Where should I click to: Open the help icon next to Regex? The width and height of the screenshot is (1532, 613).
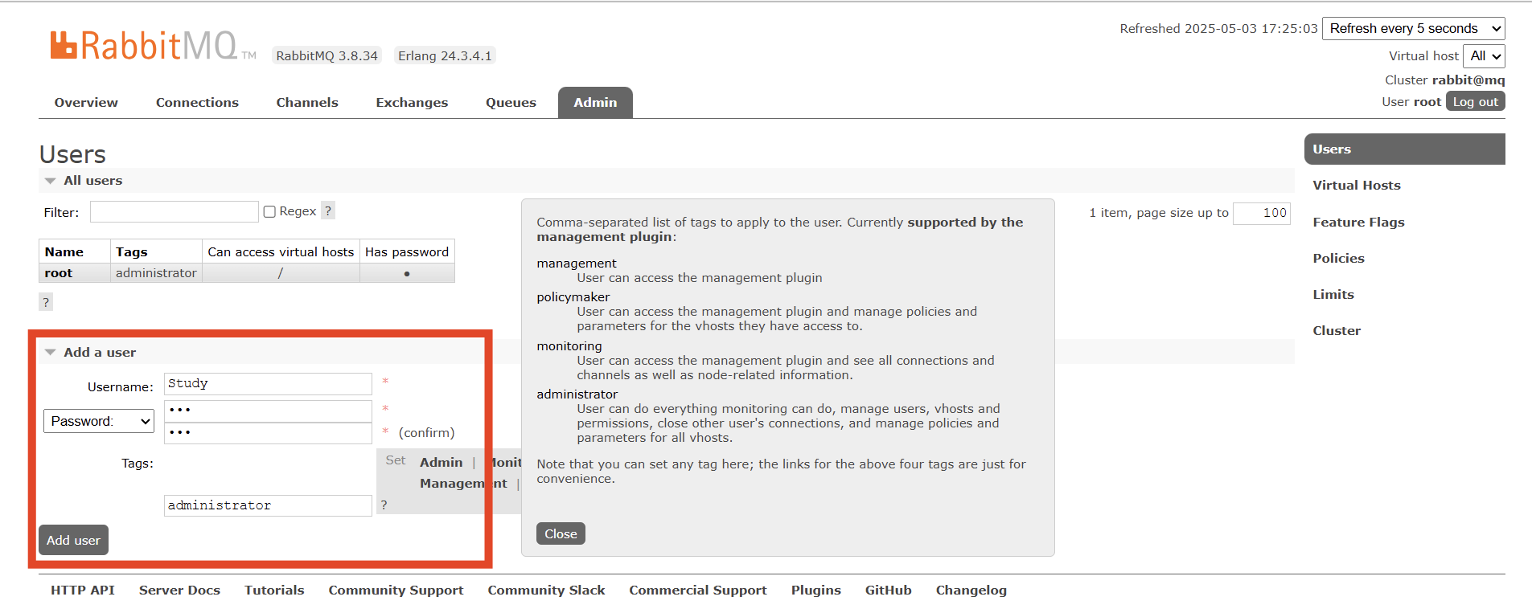tap(327, 210)
